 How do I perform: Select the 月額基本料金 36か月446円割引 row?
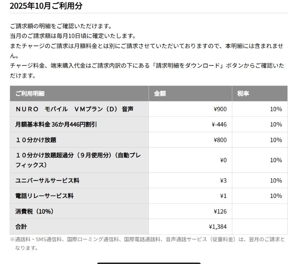click(56, 124)
